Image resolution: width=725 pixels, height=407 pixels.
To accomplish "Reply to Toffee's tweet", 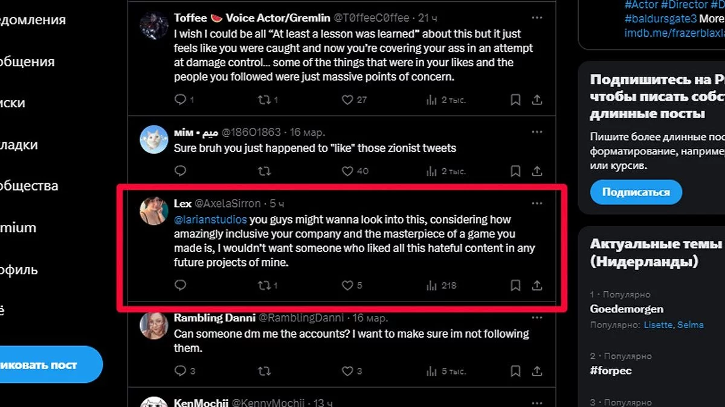I will [180, 99].
